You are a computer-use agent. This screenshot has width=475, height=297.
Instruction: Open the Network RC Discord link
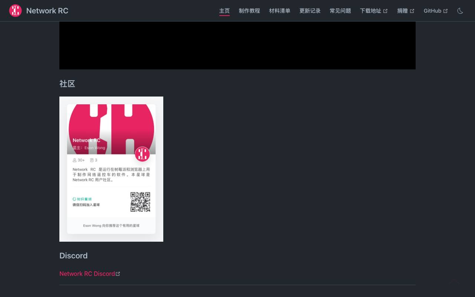coord(89,274)
